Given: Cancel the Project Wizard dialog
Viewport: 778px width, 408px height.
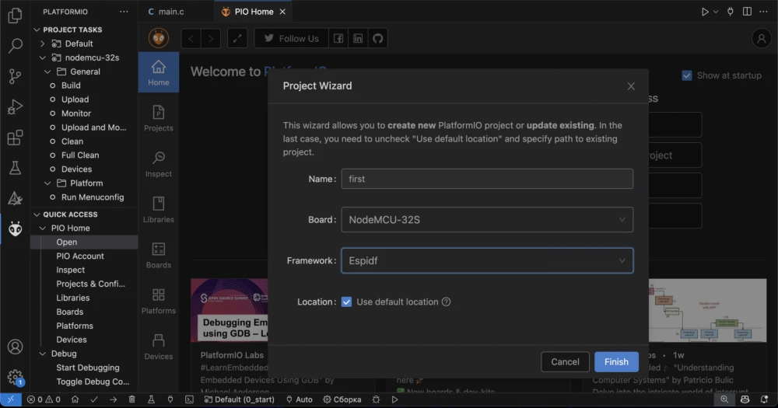Looking at the screenshot, I should [565, 361].
